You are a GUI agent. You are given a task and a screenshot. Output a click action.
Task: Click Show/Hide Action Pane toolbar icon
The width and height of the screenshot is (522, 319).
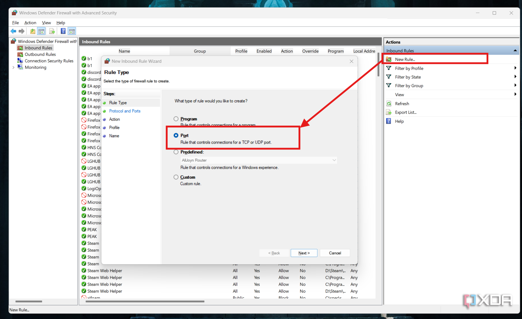pos(72,31)
